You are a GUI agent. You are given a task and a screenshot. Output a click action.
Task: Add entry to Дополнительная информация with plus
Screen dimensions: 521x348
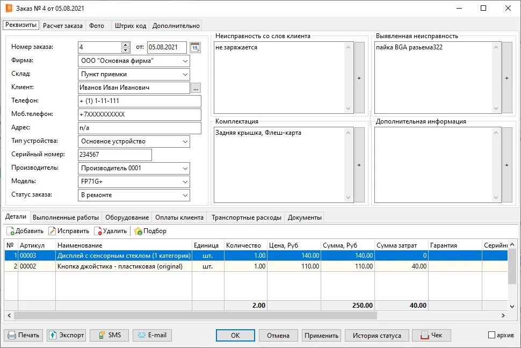pyautogui.click(x=506, y=165)
